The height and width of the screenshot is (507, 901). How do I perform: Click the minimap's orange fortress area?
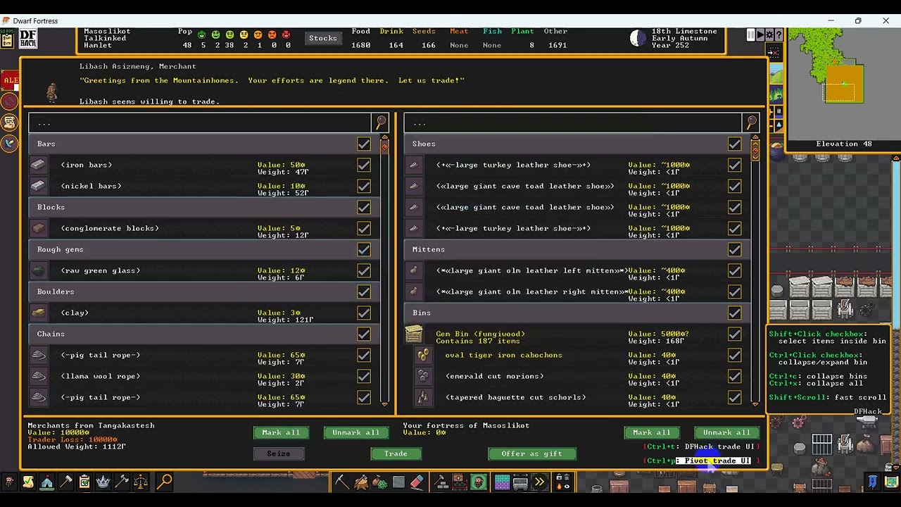point(844,83)
